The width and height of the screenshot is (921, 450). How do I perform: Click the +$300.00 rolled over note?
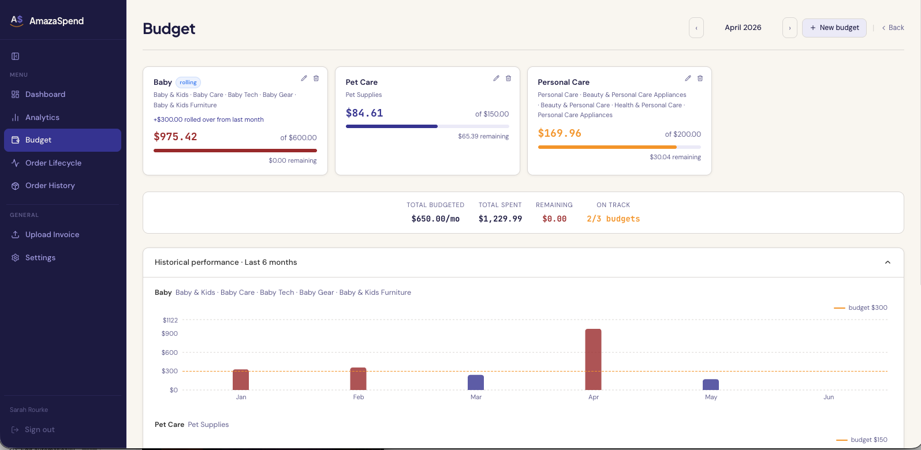click(x=208, y=119)
